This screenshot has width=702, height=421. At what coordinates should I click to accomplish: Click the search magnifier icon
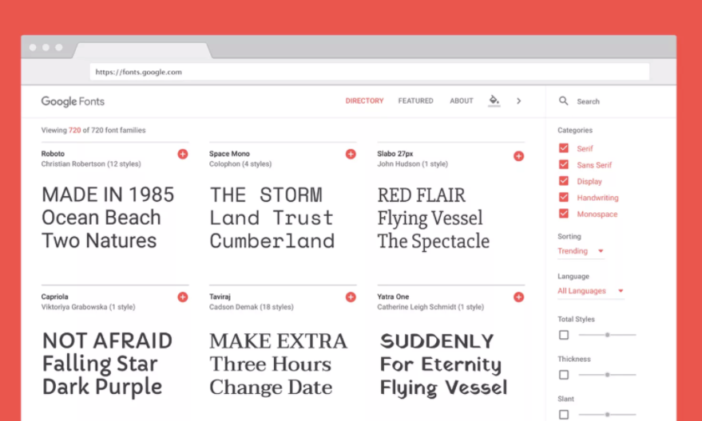tap(564, 101)
